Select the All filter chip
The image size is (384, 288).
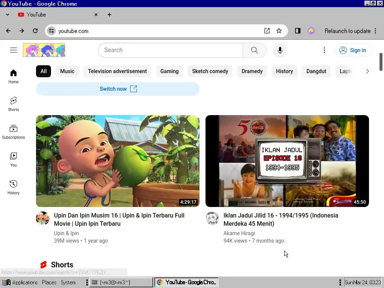pos(43,71)
